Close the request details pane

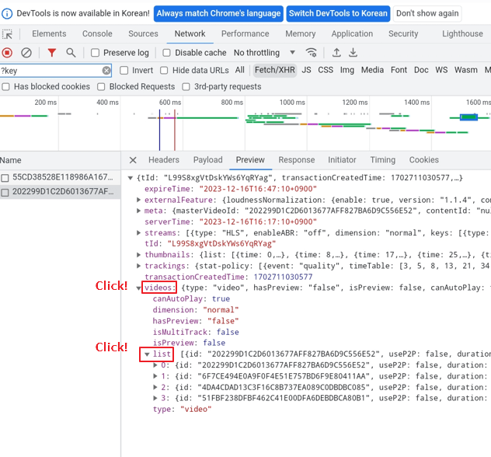(133, 160)
